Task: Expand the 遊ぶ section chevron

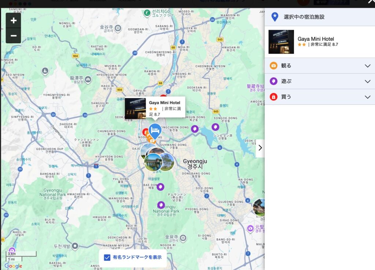Action: [x=368, y=81]
